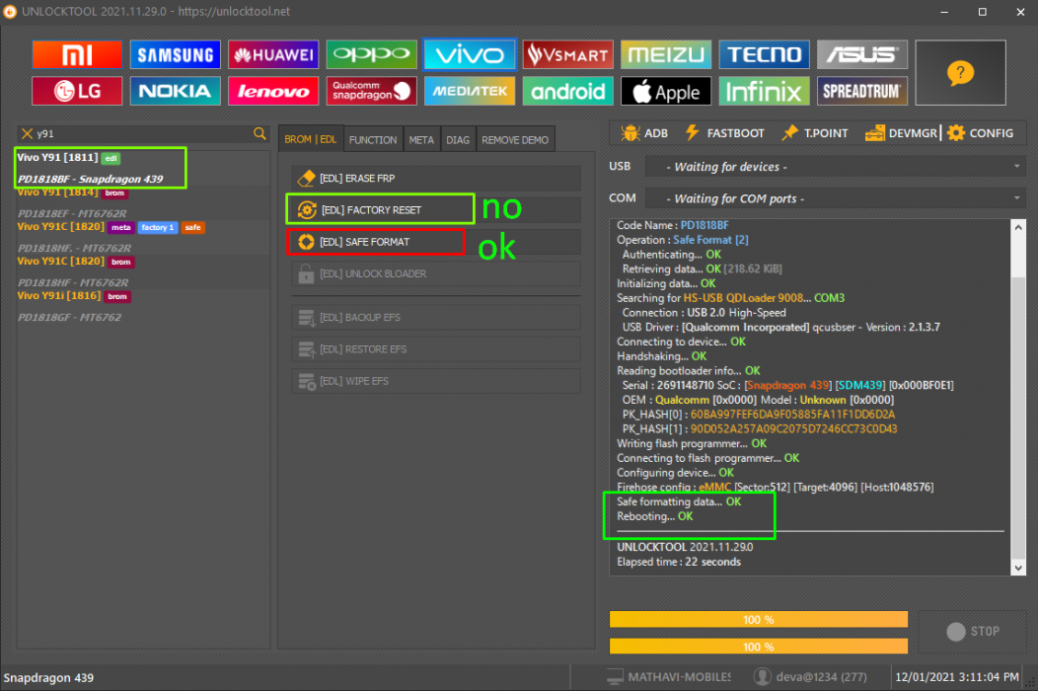
Task: Open the Asus brand tile
Action: (x=862, y=54)
